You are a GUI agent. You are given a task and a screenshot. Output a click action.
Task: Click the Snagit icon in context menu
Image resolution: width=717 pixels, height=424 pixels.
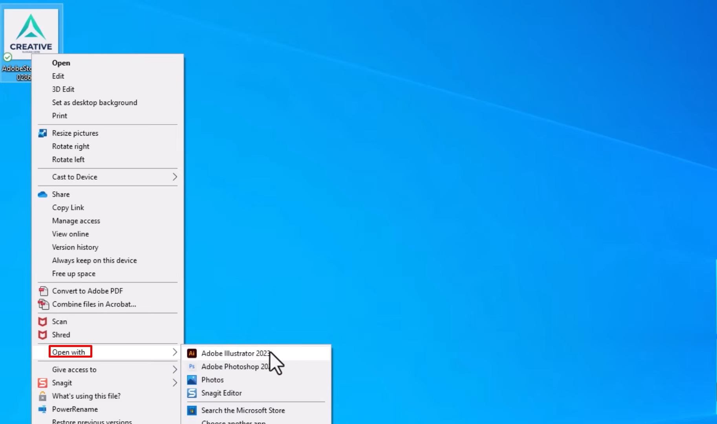pyautogui.click(x=42, y=383)
